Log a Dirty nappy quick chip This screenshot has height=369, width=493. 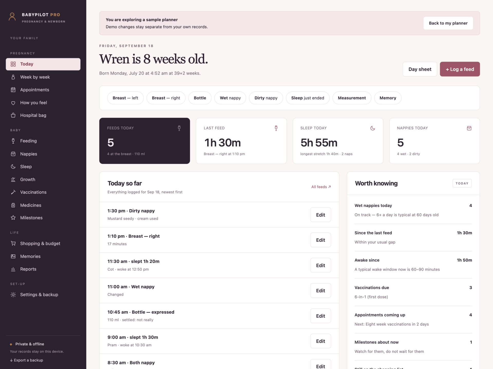[x=266, y=98]
